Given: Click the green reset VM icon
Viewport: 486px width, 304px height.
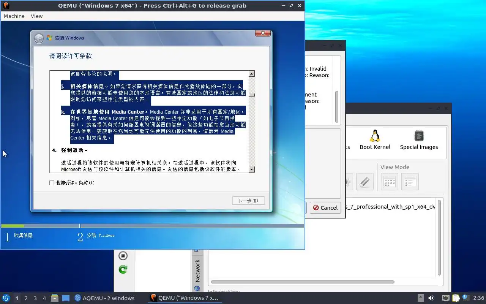Looking at the screenshot, I should click(x=123, y=269).
